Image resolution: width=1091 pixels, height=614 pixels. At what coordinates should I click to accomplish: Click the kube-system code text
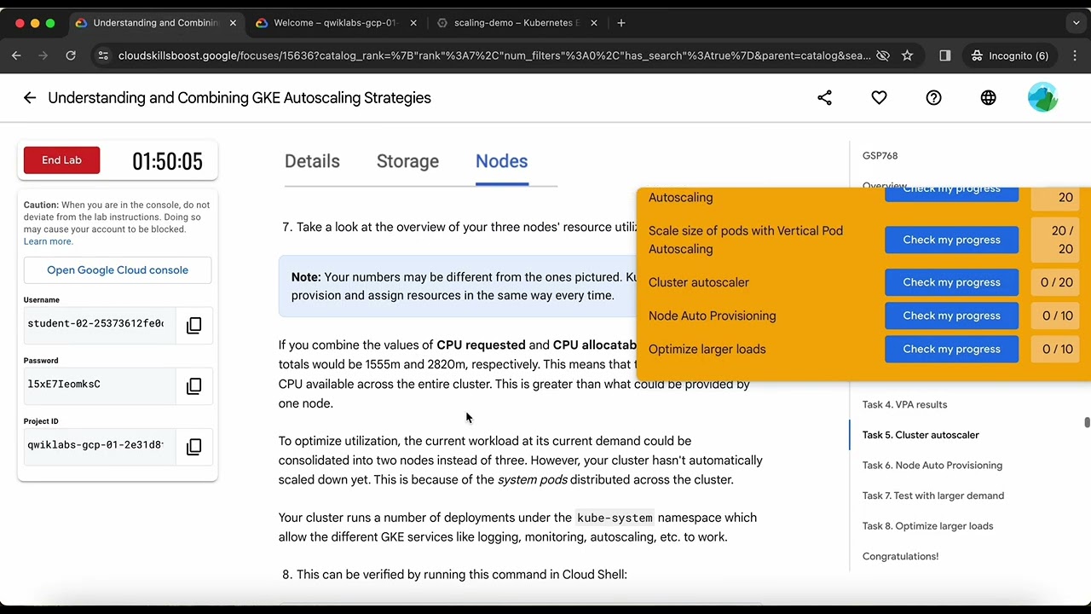tap(615, 518)
